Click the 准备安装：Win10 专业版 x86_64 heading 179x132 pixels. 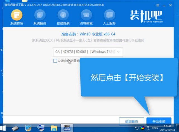pyautogui.click(x=88, y=34)
